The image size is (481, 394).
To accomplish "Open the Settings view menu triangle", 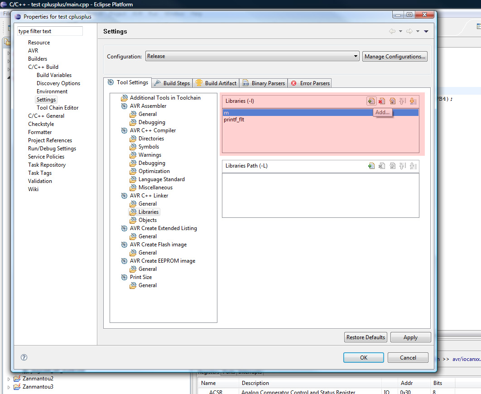I will pos(426,31).
